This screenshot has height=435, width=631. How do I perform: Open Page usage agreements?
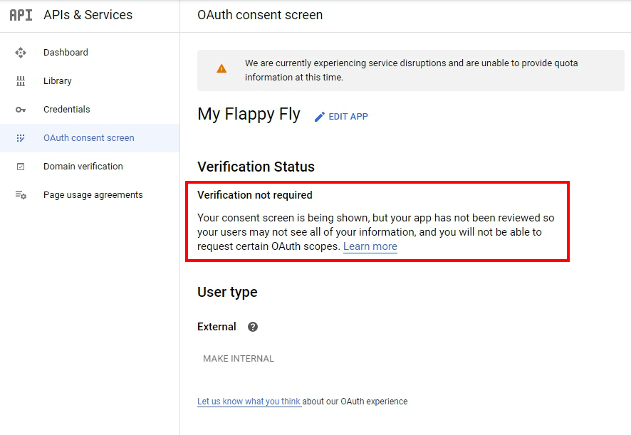(x=93, y=195)
